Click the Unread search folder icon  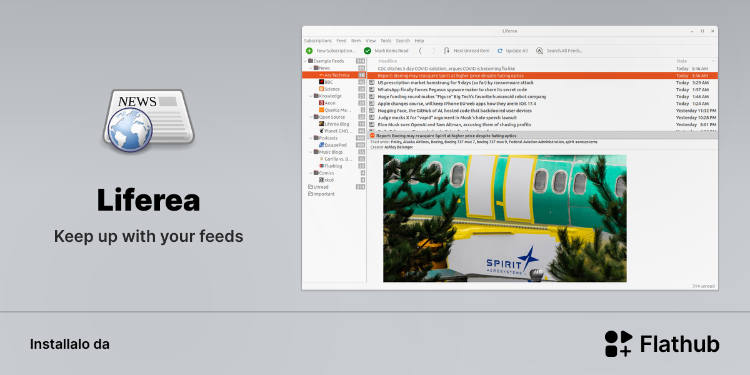tap(310, 187)
